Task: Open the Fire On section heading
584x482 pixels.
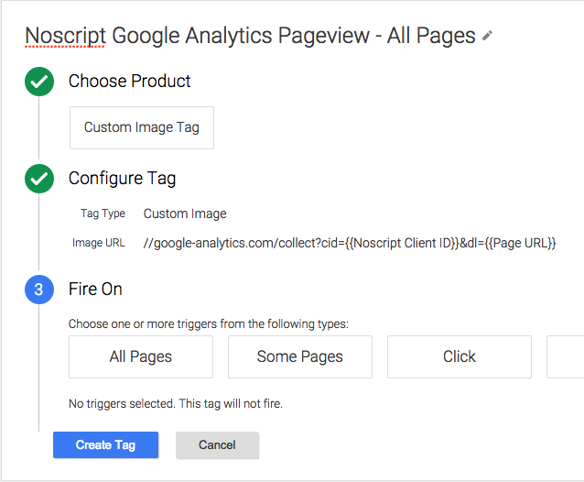Action: pyautogui.click(x=95, y=290)
